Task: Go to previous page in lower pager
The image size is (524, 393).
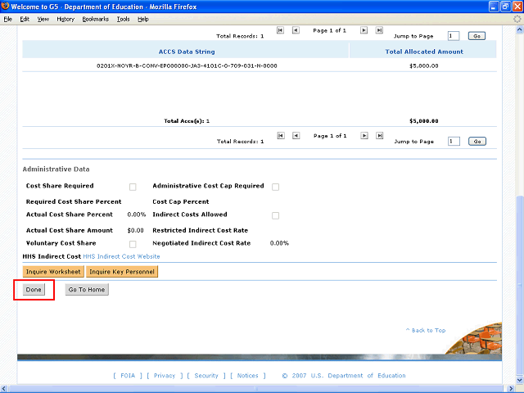Action: pos(296,136)
